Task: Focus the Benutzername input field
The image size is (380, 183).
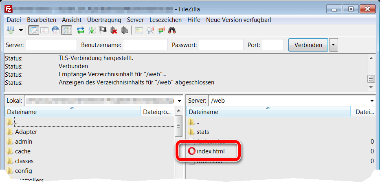Action: tap(145, 45)
